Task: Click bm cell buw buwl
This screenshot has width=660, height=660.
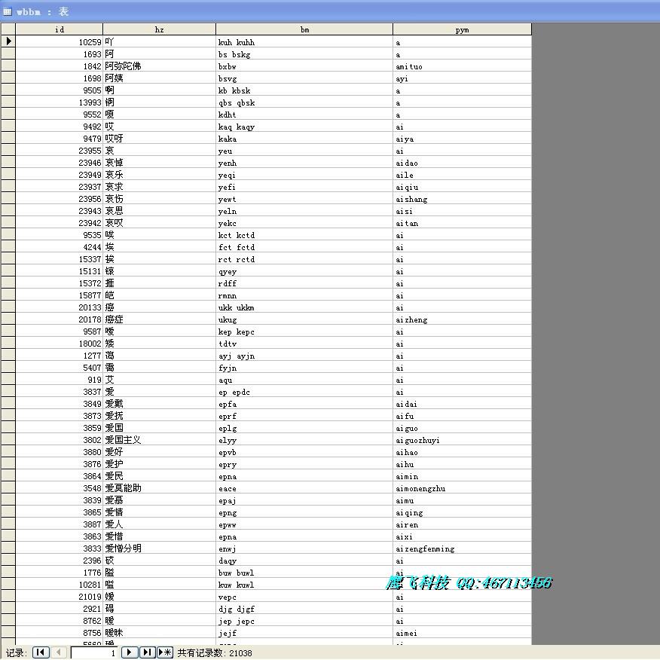Action: 304,573
